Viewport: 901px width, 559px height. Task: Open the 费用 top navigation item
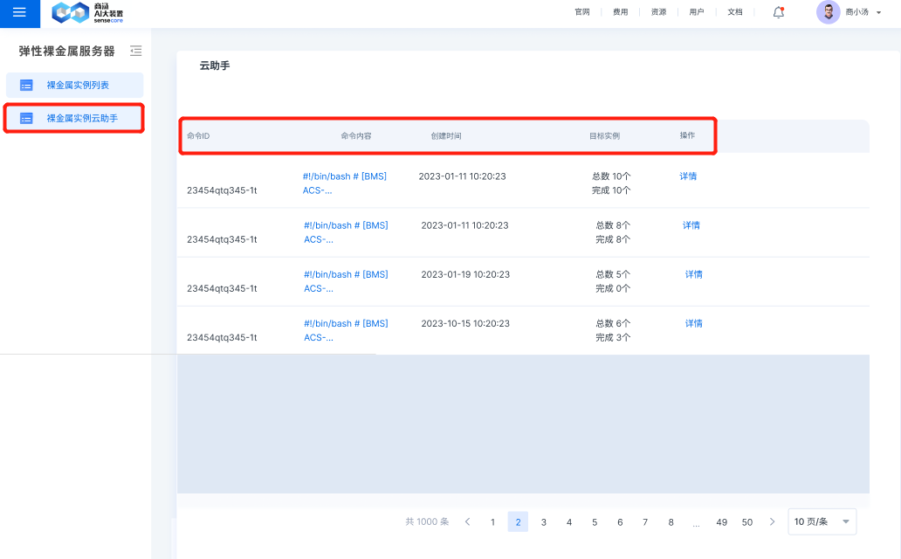click(620, 12)
